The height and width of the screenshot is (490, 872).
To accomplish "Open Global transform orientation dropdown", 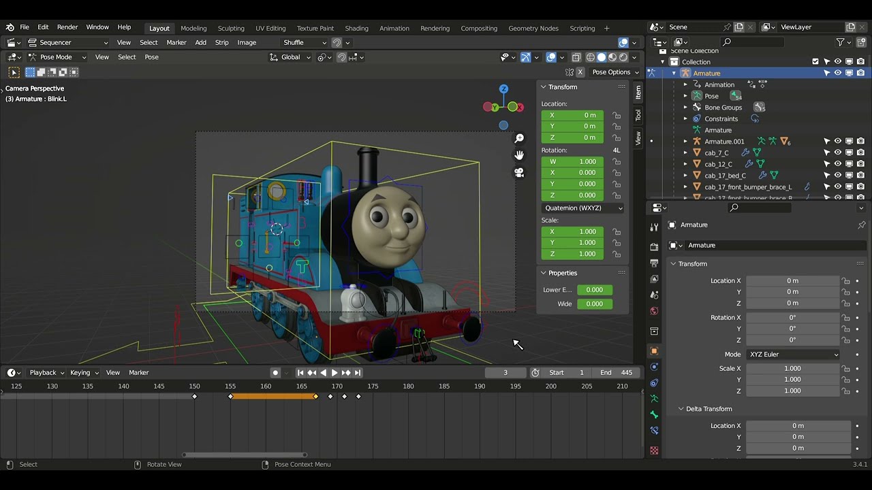I will 290,57.
